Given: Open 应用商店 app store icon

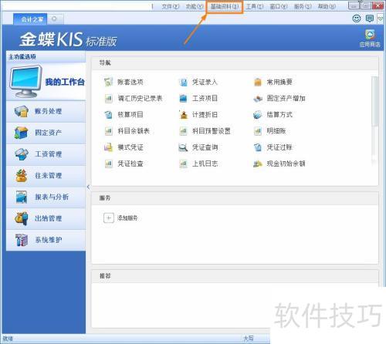Looking at the screenshot, I should tap(370, 38).
